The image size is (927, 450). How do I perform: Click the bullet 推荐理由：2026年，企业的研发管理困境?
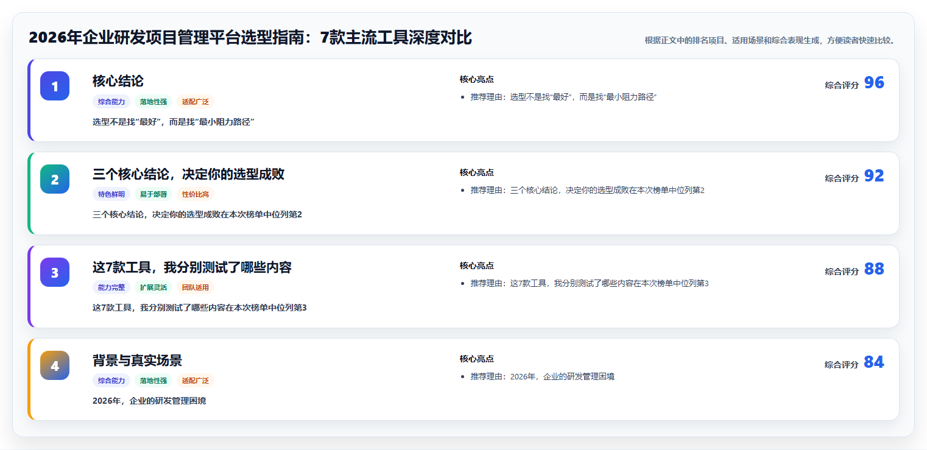coord(542,376)
